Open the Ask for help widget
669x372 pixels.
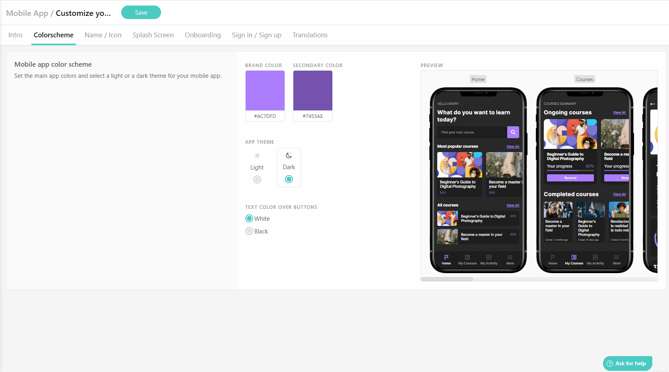628,363
